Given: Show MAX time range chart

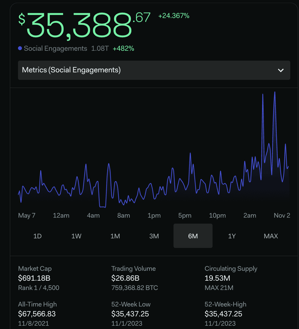Looking at the screenshot, I should 271,236.
